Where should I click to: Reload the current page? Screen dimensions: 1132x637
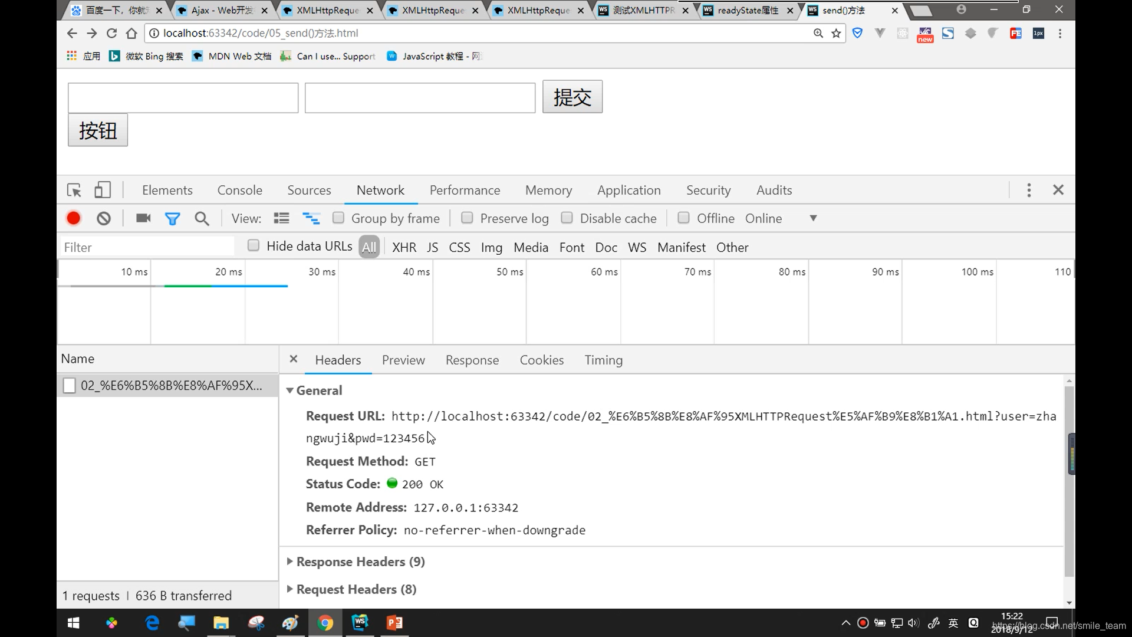(x=111, y=34)
